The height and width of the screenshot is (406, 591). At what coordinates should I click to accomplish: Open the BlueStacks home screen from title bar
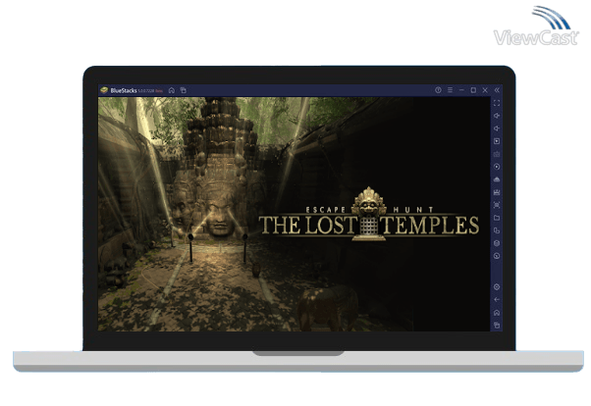click(172, 90)
